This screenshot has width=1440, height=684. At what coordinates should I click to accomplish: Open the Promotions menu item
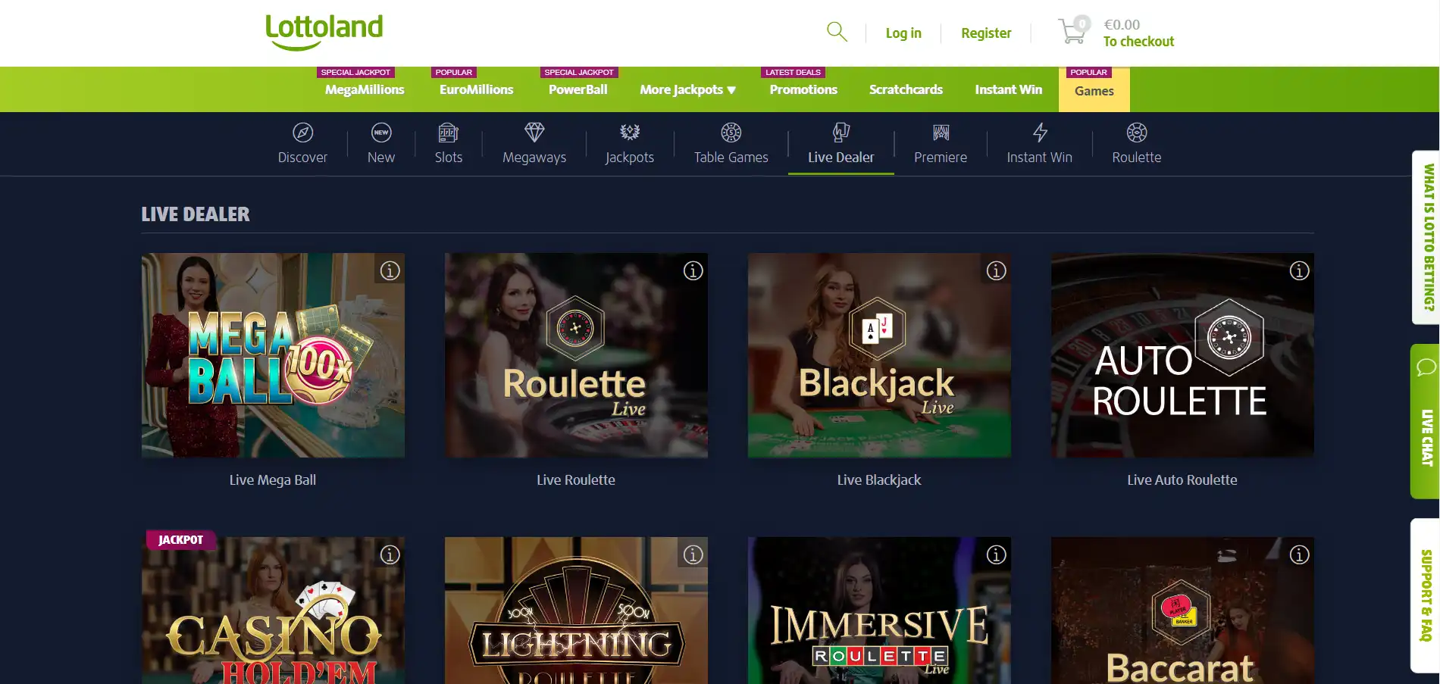tap(803, 89)
